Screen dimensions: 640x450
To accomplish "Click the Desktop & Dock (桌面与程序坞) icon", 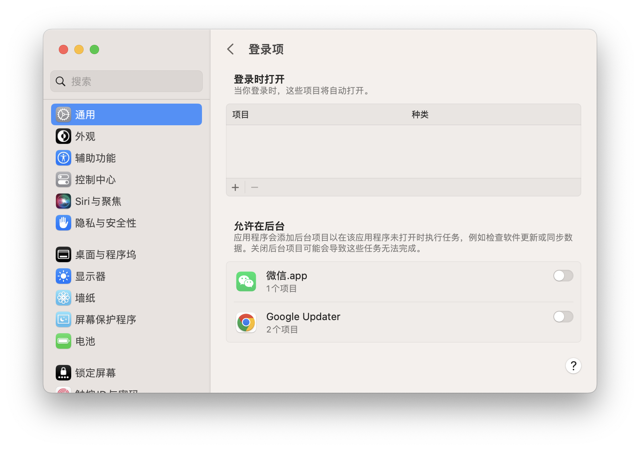I will 63,254.
